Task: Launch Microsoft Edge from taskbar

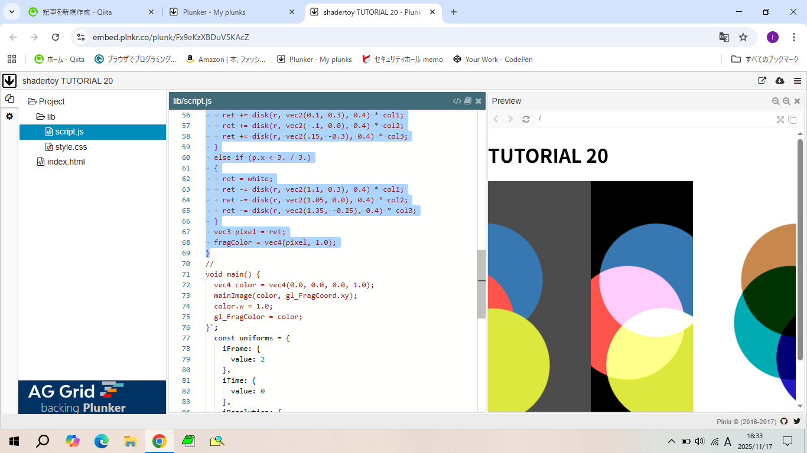Action: [101, 441]
